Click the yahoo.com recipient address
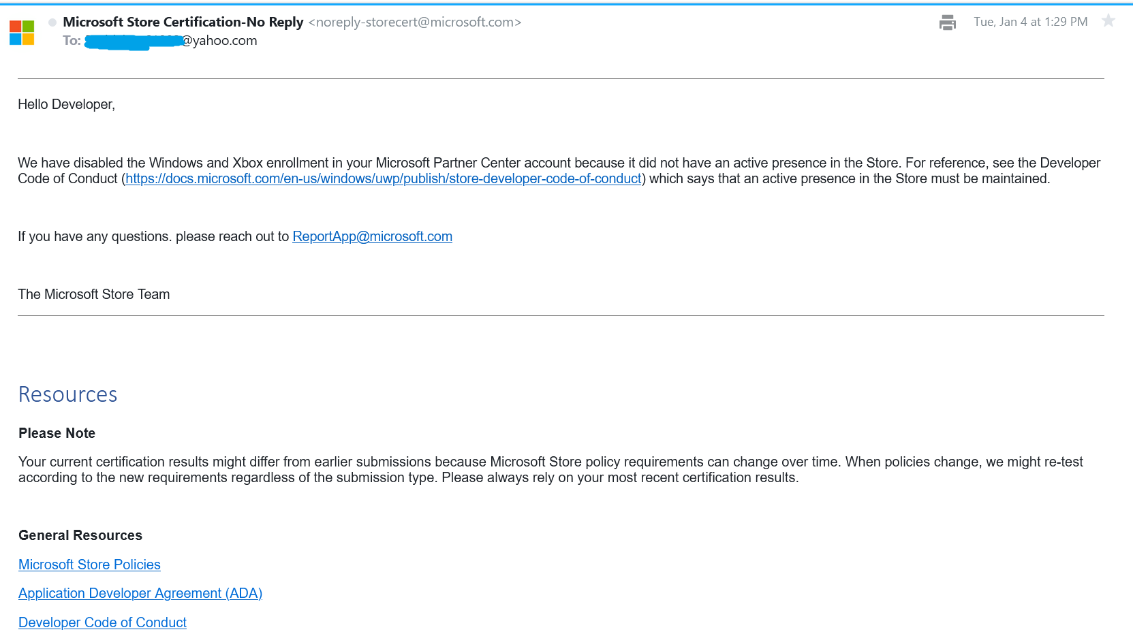Image resolution: width=1133 pixels, height=634 pixels. pos(170,41)
